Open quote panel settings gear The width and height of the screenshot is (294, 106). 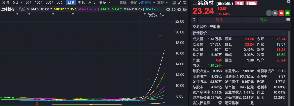coord(288,2)
